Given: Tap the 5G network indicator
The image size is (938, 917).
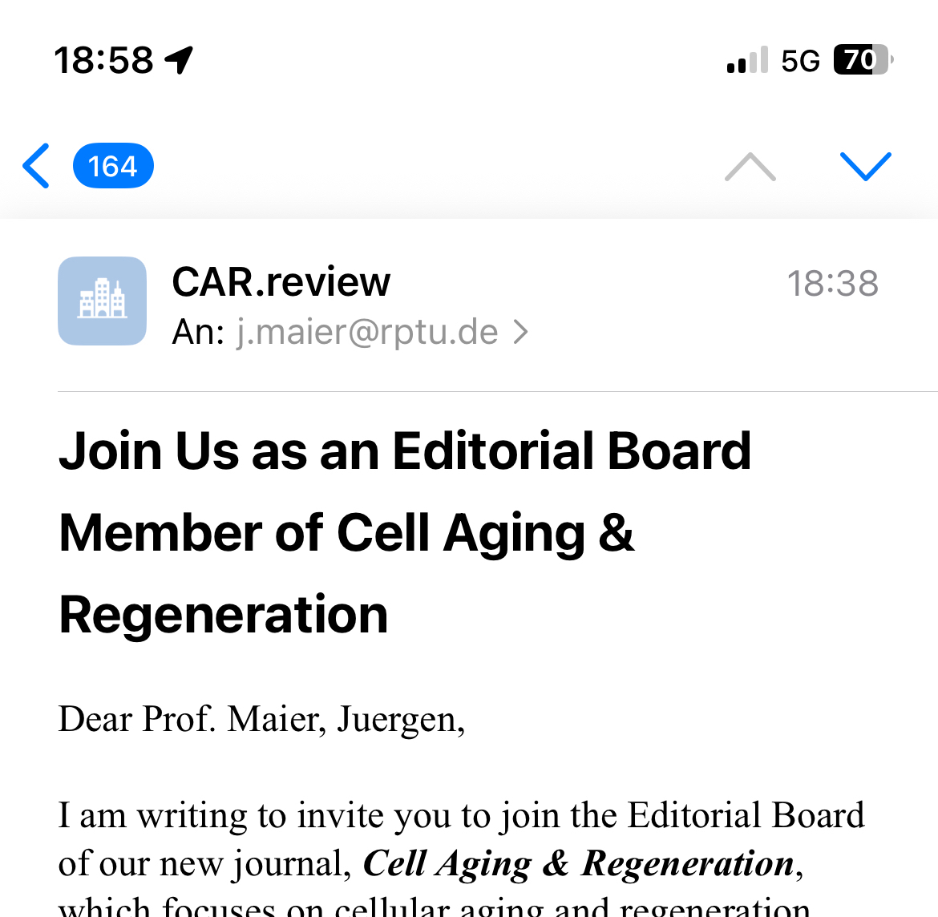Looking at the screenshot, I should click(800, 61).
